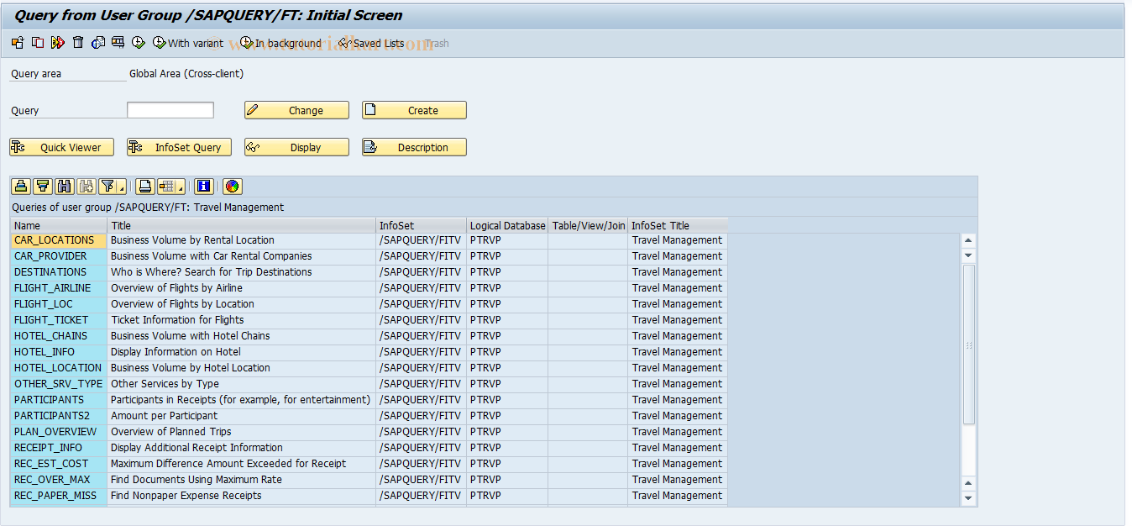The image size is (1132, 526).
Task: Click the vertical scrollbar thumb of list
Action: tap(968, 345)
